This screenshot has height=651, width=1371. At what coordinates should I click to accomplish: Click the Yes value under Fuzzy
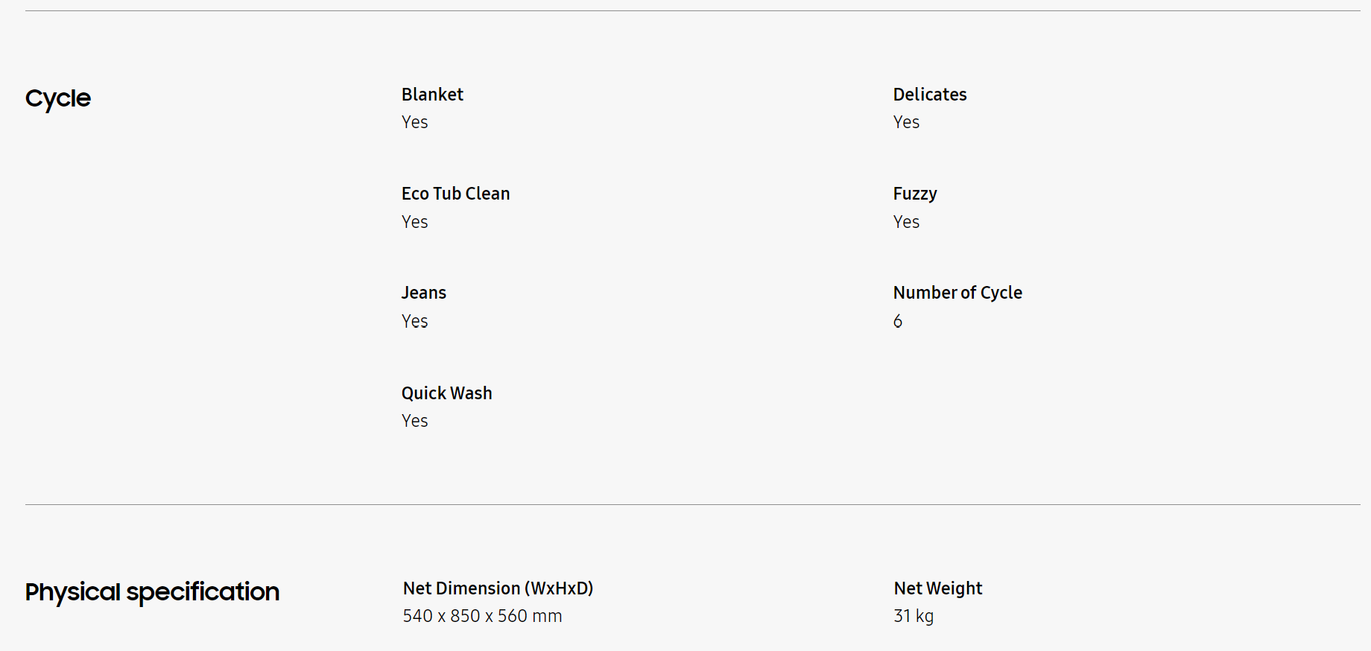point(906,222)
